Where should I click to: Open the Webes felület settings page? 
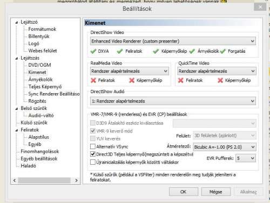[x=43, y=51]
